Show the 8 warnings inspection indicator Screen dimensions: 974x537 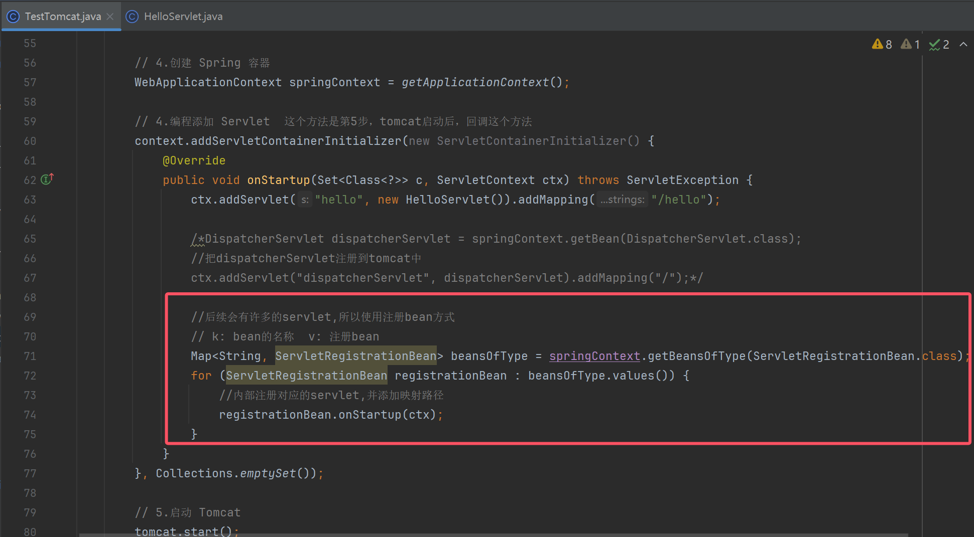point(882,44)
